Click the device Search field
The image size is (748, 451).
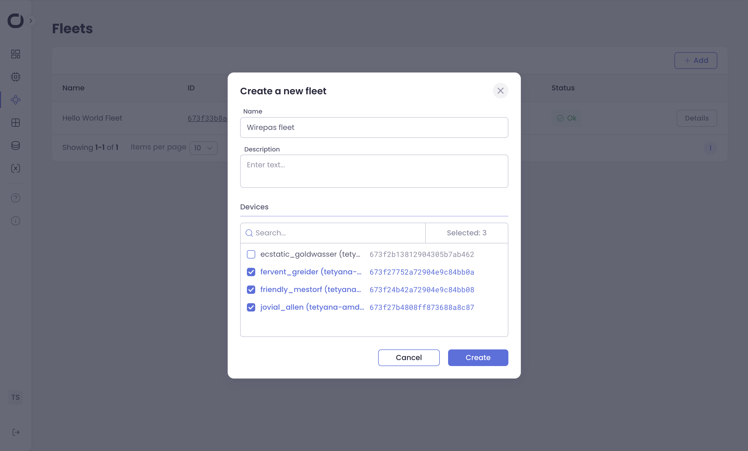pyautogui.click(x=337, y=233)
